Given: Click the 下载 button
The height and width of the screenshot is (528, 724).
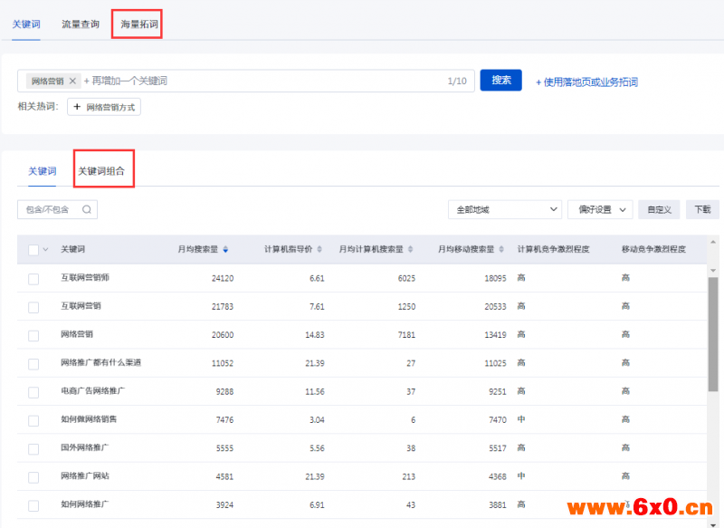Looking at the screenshot, I should click(703, 210).
